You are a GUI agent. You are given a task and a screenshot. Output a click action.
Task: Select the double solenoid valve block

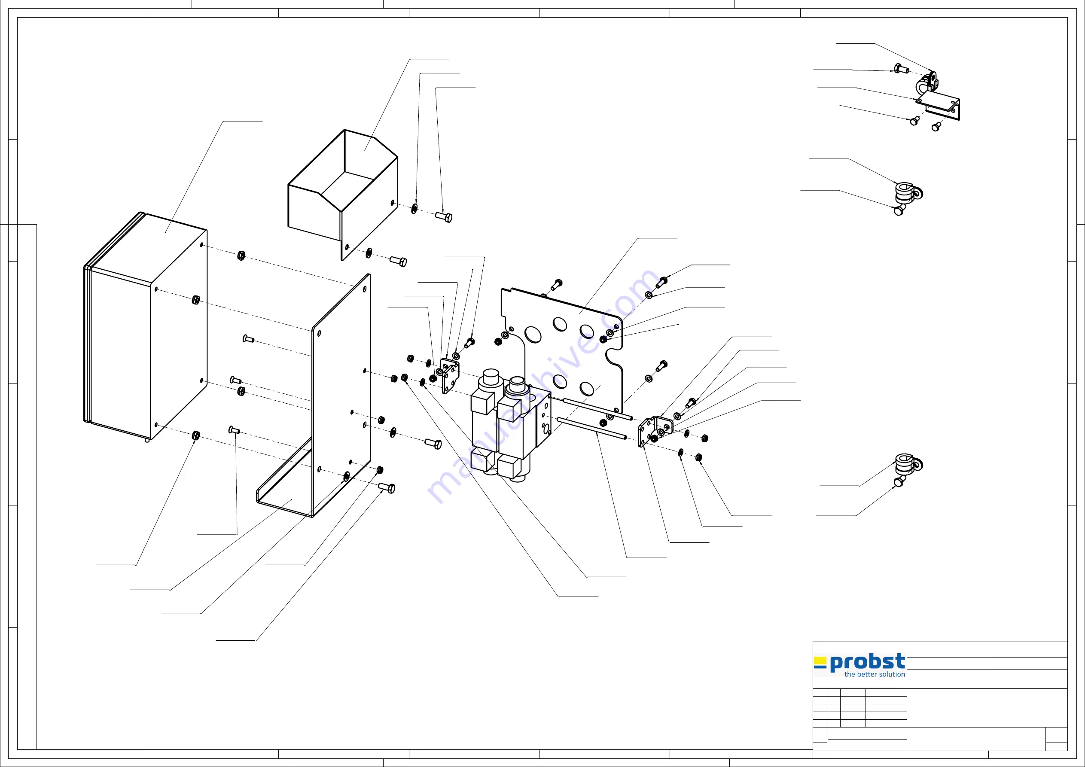click(x=510, y=425)
